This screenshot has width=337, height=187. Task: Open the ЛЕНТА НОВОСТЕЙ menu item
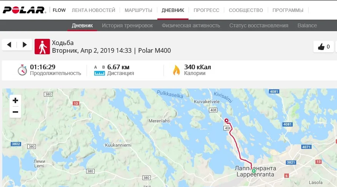point(93,10)
